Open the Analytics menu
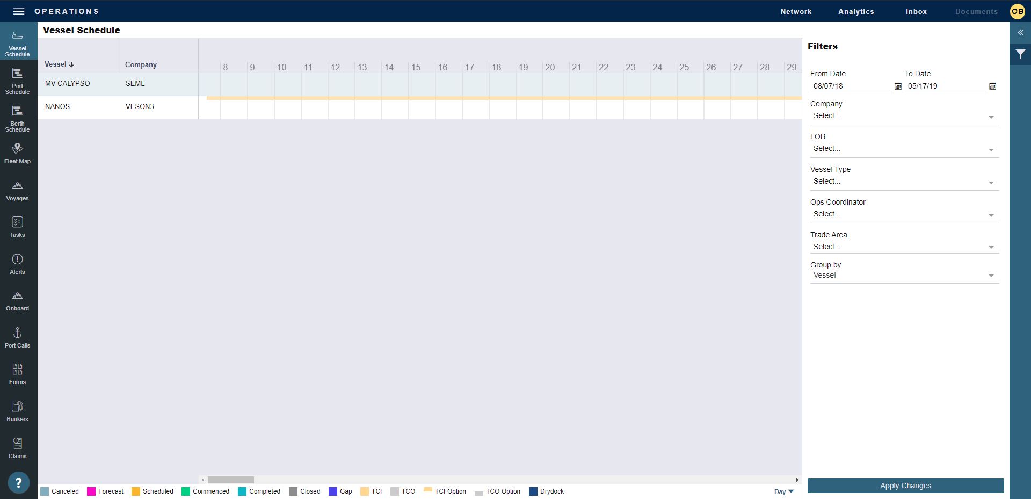Screen dimensions: 1031x499 point(856,11)
